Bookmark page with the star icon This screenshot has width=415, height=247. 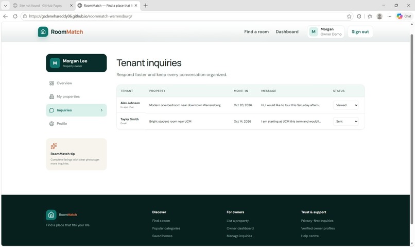(349, 17)
